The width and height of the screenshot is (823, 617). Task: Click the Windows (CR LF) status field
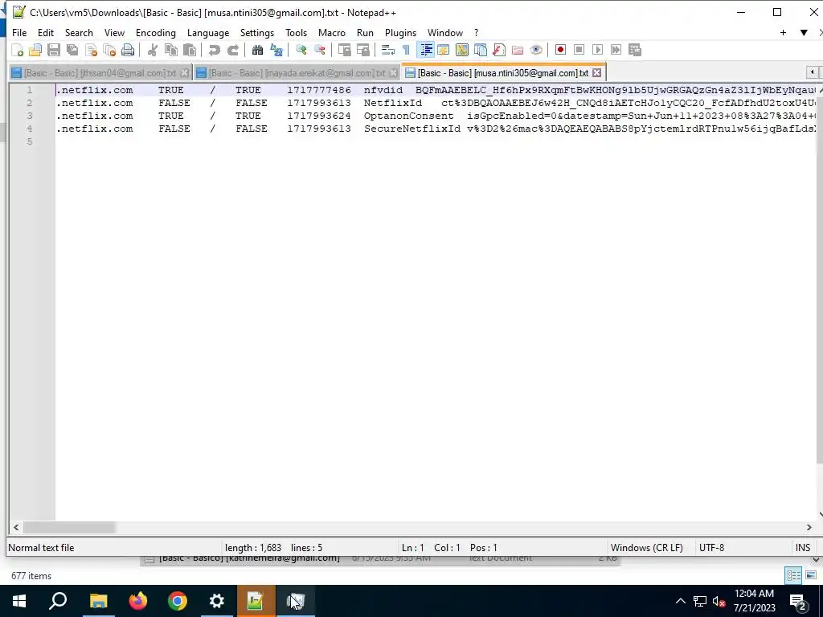click(x=647, y=548)
